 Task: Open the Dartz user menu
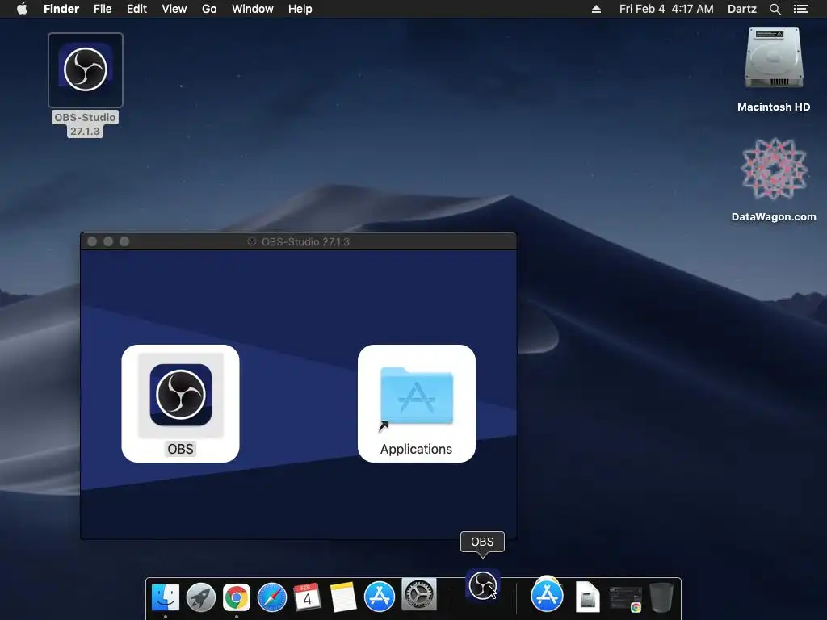(741, 9)
